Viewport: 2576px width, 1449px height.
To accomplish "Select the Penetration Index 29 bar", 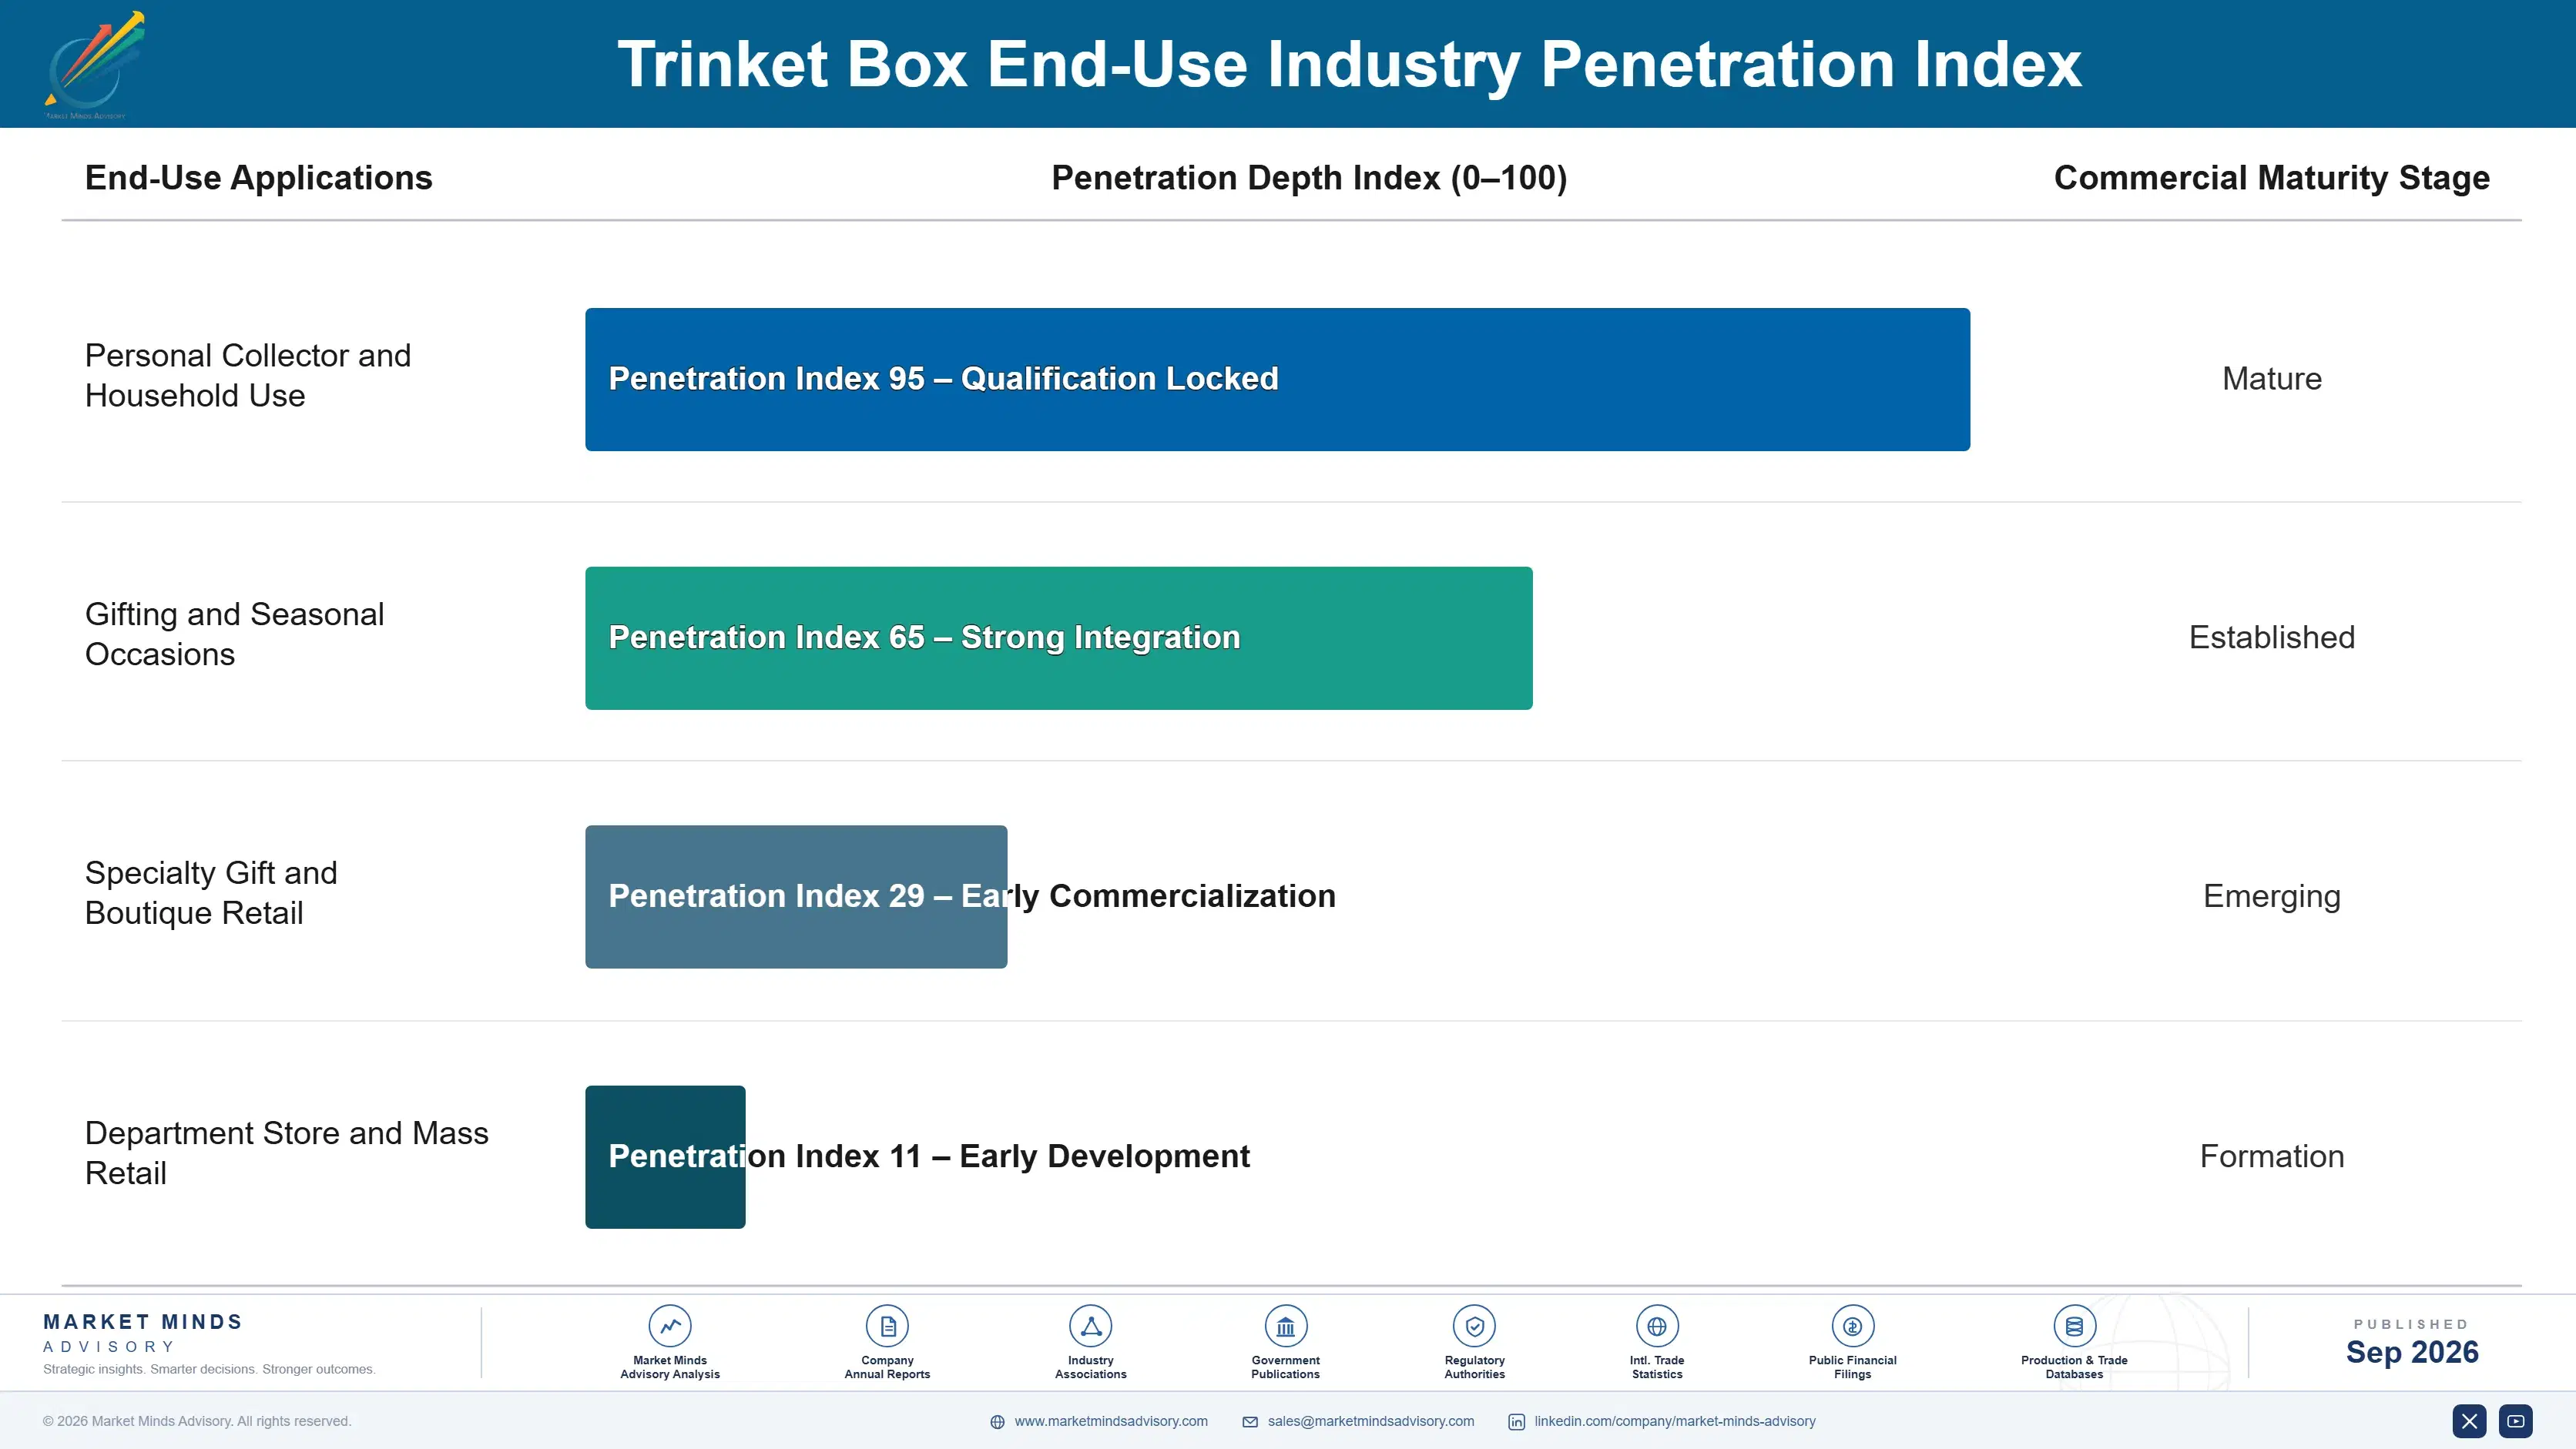I will tap(796, 896).
